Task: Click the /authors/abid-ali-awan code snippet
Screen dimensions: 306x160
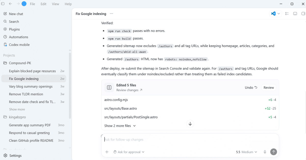Action: (x=127, y=52)
